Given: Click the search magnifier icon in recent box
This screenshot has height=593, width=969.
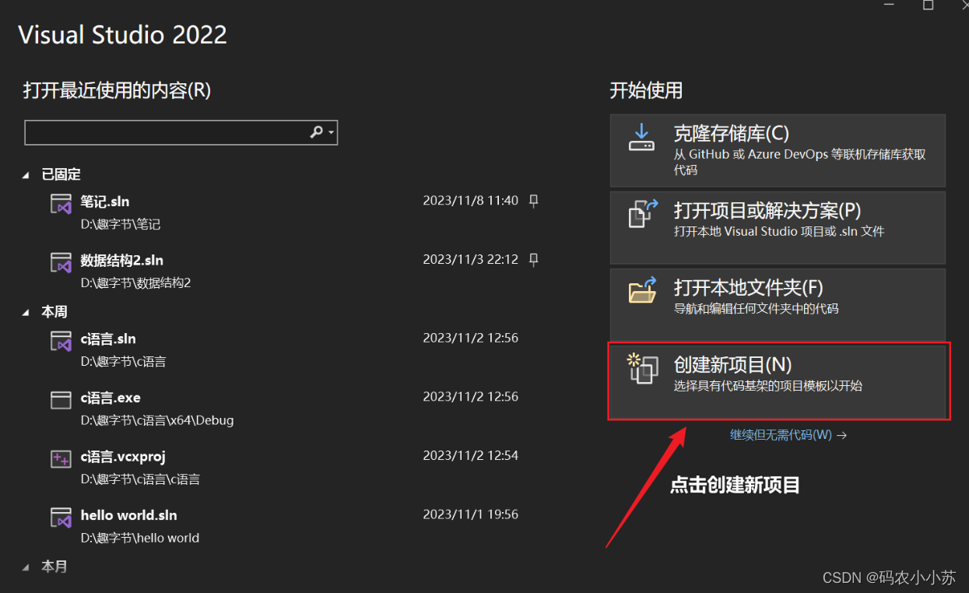Looking at the screenshot, I should 316,132.
